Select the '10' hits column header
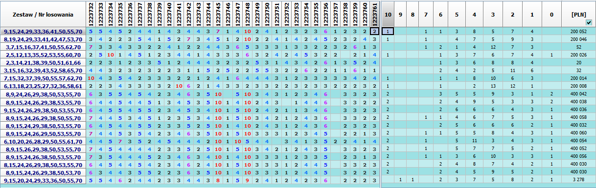The width and height of the screenshot is (596, 188). pos(388,14)
